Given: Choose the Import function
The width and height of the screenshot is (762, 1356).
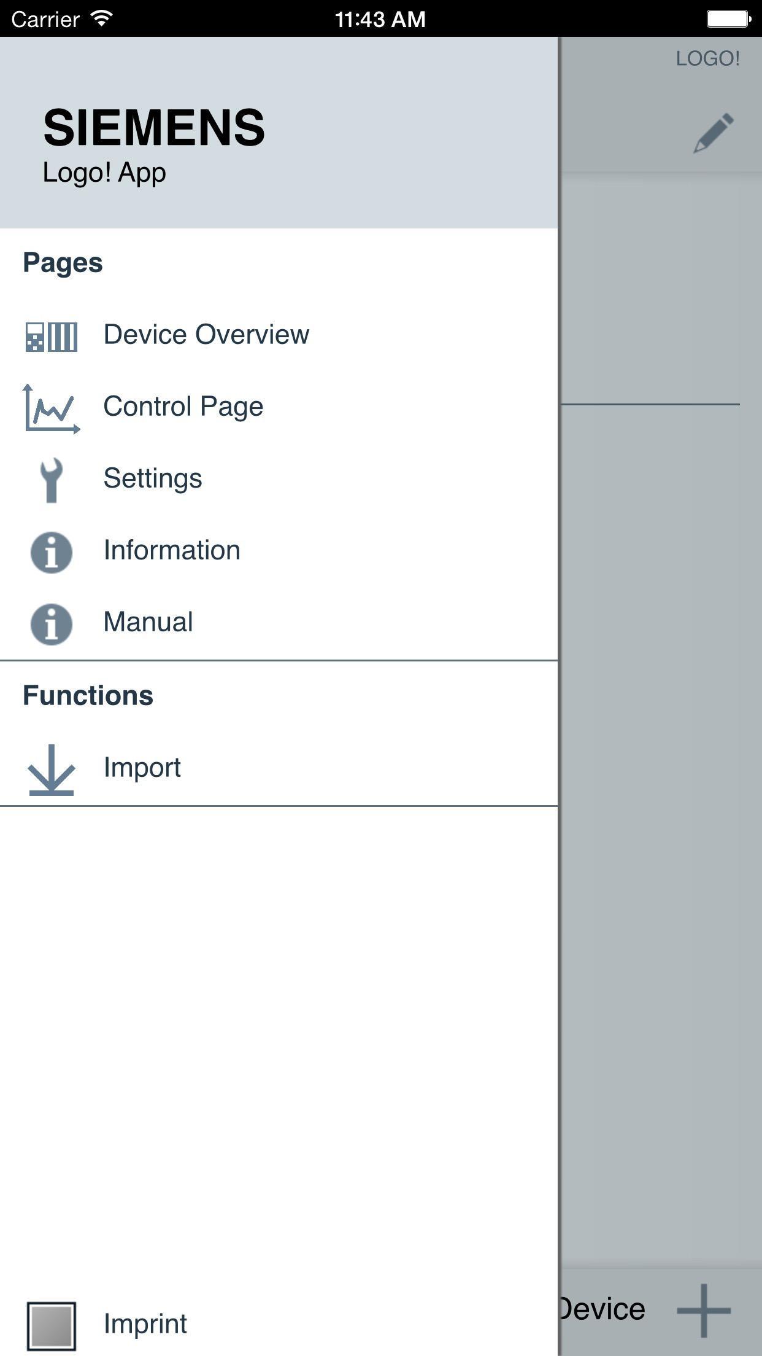Looking at the screenshot, I should point(142,768).
